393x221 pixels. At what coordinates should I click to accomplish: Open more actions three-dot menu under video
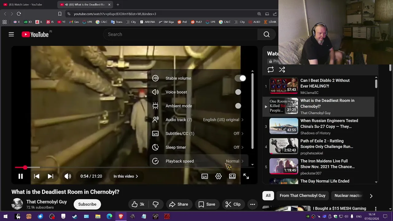pos(252,204)
